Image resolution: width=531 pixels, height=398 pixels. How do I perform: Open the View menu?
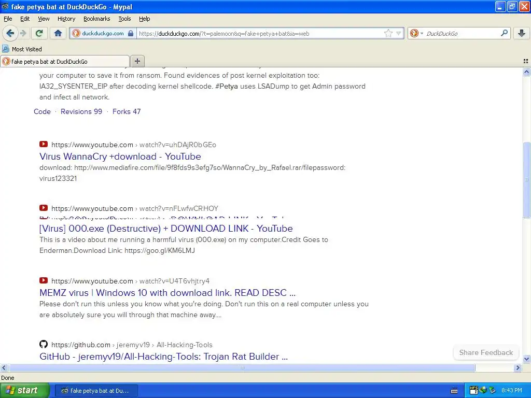(x=44, y=19)
